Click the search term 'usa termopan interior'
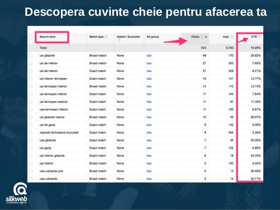 coord(54,110)
